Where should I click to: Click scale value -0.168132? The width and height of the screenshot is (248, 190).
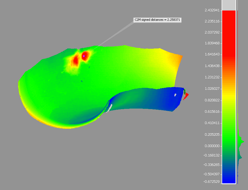pos(212,155)
